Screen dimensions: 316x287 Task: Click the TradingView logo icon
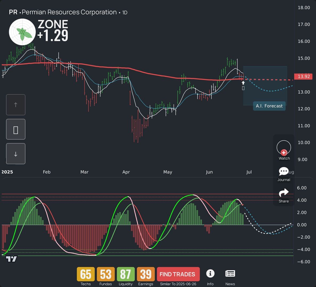pos(11,259)
